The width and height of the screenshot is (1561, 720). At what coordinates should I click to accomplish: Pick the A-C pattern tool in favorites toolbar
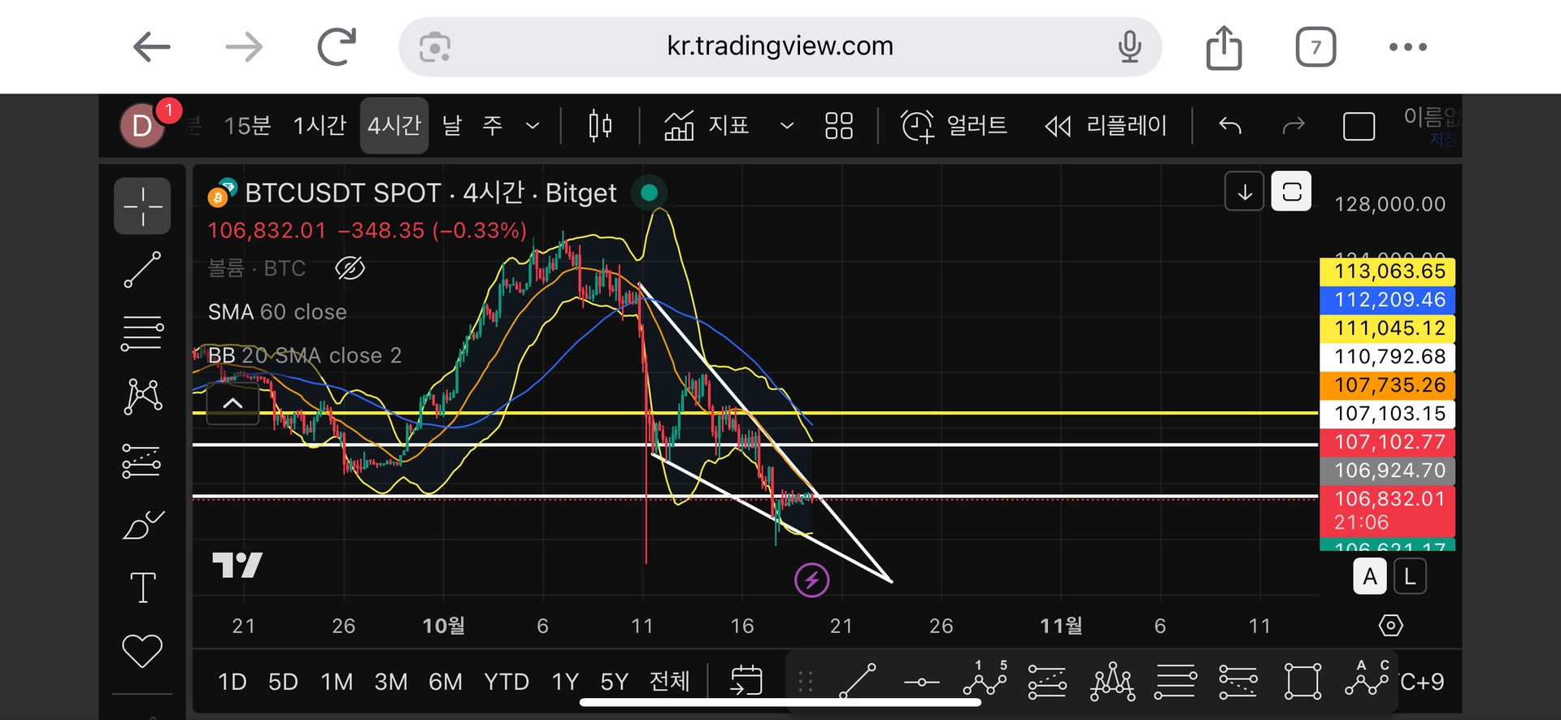1368,679
